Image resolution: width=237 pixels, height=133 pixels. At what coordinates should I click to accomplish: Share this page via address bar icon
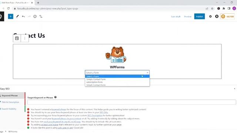click(x=207, y=8)
